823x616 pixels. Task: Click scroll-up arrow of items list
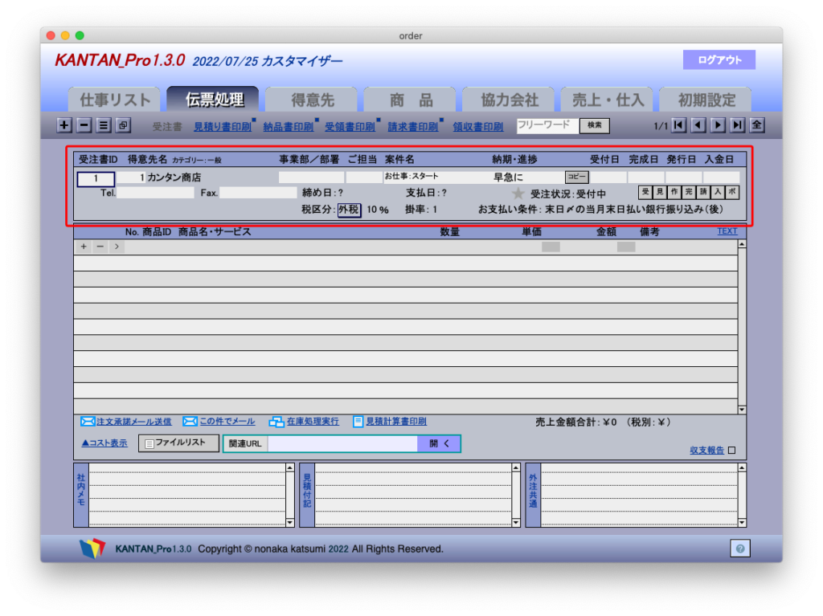pyautogui.click(x=742, y=244)
